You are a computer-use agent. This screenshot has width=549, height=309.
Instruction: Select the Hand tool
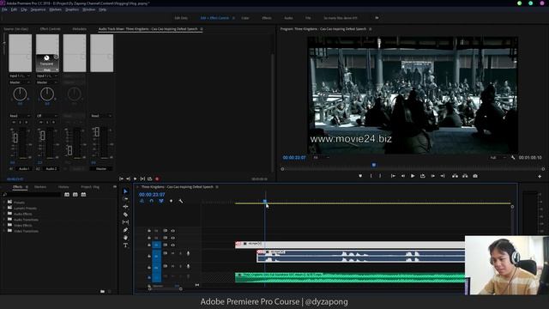tap(125, 238)
